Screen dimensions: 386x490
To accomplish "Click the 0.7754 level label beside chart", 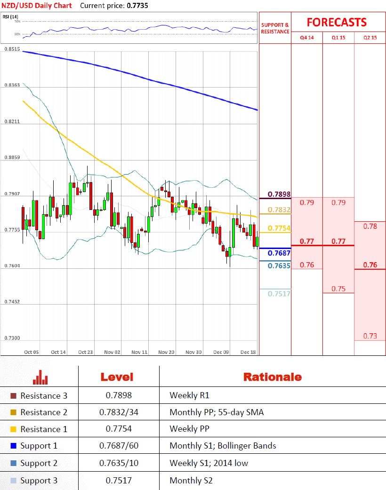I will (x=279, y=228).
